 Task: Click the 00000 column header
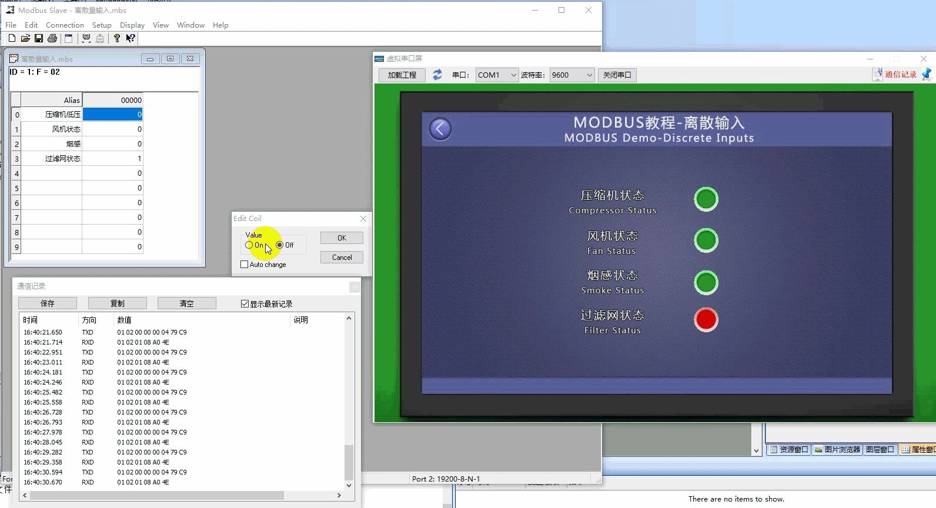pos(112,100)
